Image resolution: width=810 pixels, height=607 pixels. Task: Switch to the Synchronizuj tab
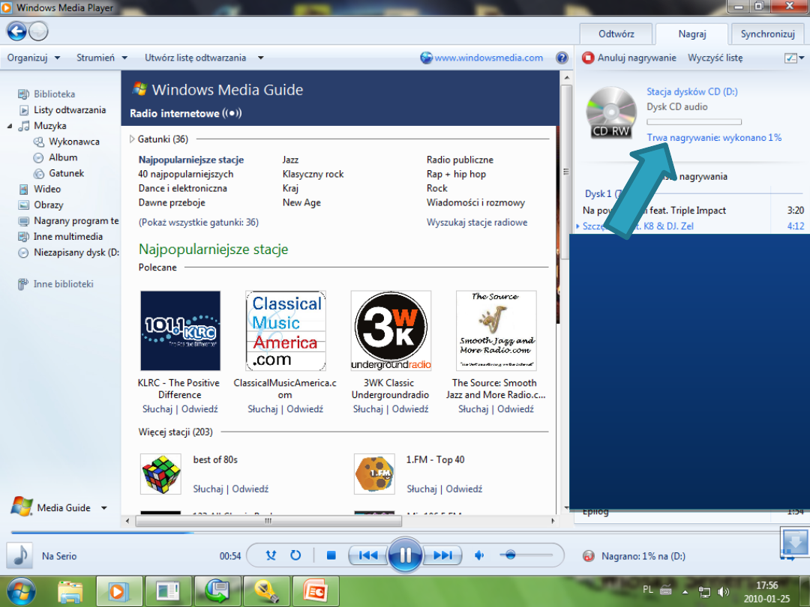tap(767, 34)
